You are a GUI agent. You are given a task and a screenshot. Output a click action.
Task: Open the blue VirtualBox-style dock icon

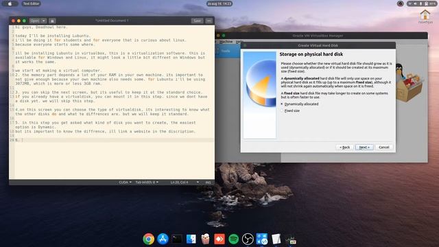point(262,239)
